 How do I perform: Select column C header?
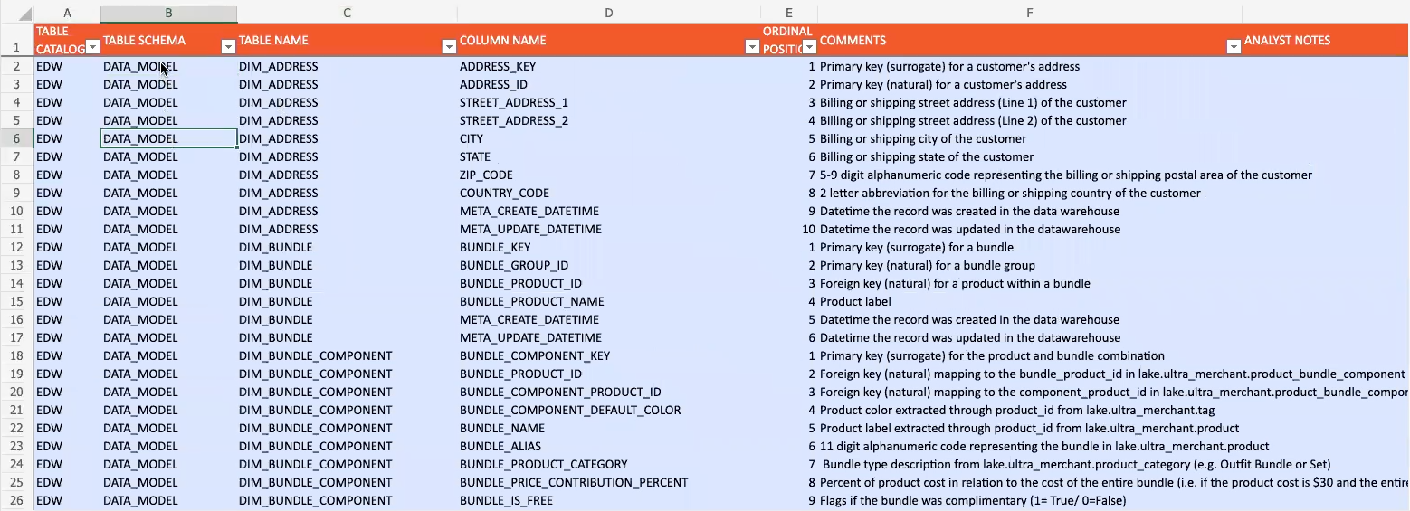(348, 14)
